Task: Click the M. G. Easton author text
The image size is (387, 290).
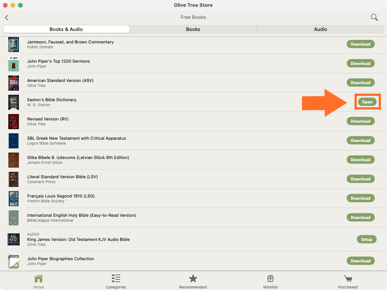Action: (39, 105)
